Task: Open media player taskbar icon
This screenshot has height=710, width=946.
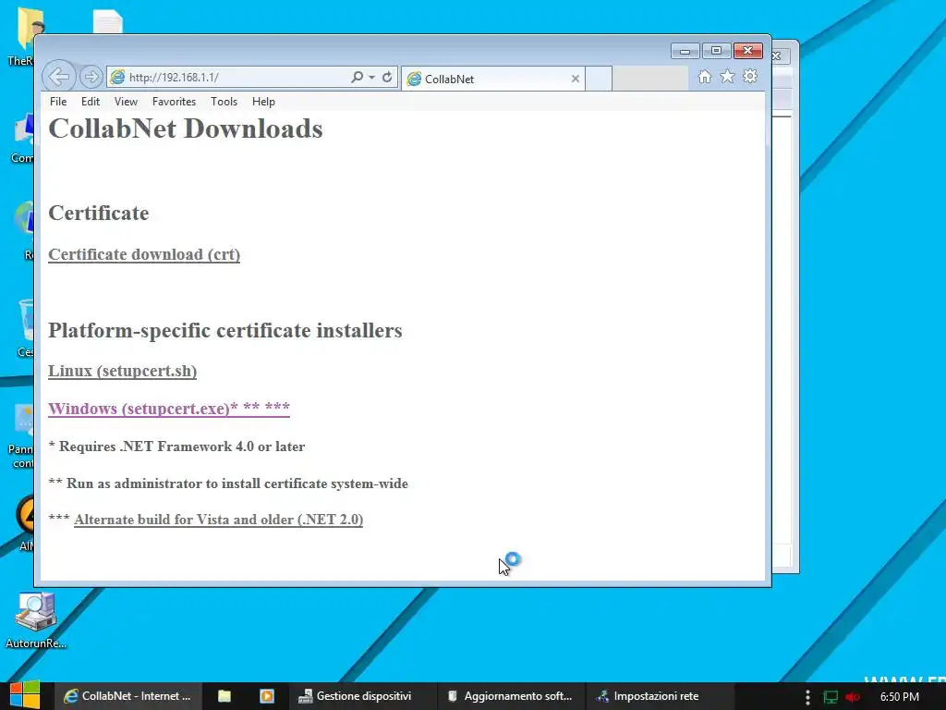Action: pos(267,696)
